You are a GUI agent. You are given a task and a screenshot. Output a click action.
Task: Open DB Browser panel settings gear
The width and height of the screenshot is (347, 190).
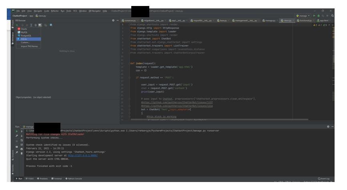click(x=114, y=20)
